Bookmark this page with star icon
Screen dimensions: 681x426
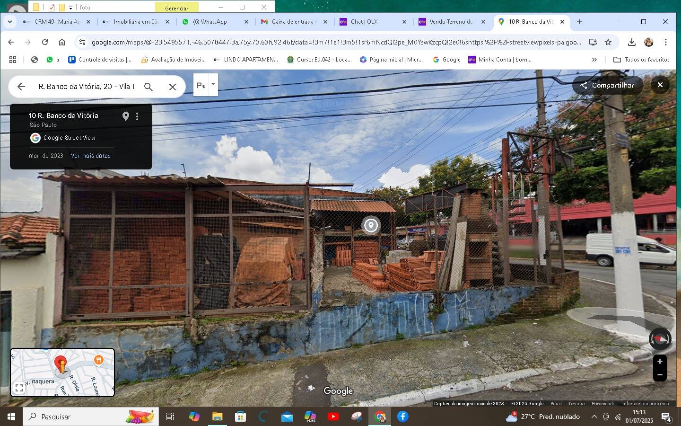point(608,42)
